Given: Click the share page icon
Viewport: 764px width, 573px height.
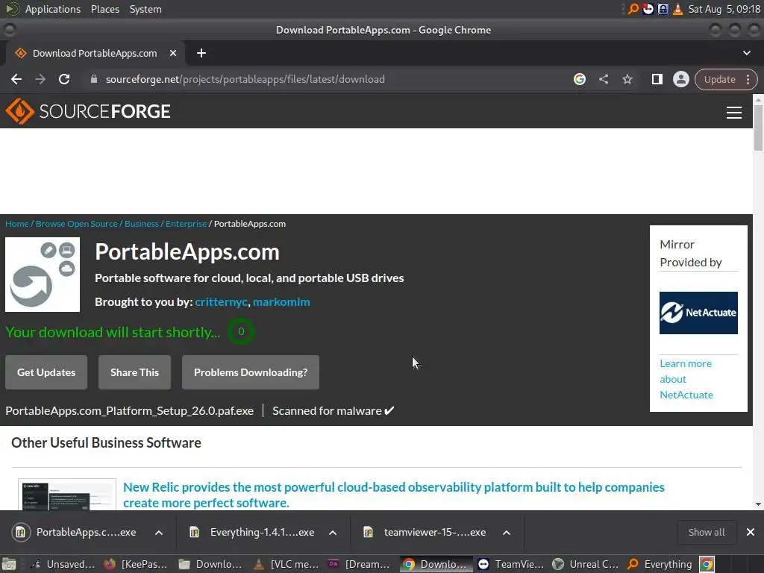Looking at the screenshot, I should (x=604, y=79).
